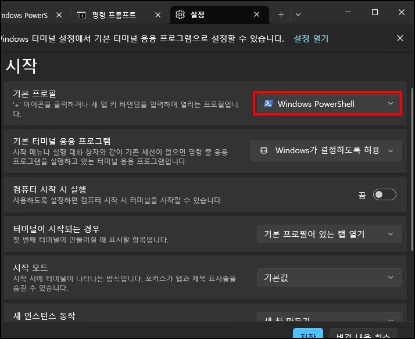Screen dimensions: 415x339
Task: Click the terminal icon beside Windows가 결정하도록 허용
Action: pyautogui.click(x=264, y=150)
